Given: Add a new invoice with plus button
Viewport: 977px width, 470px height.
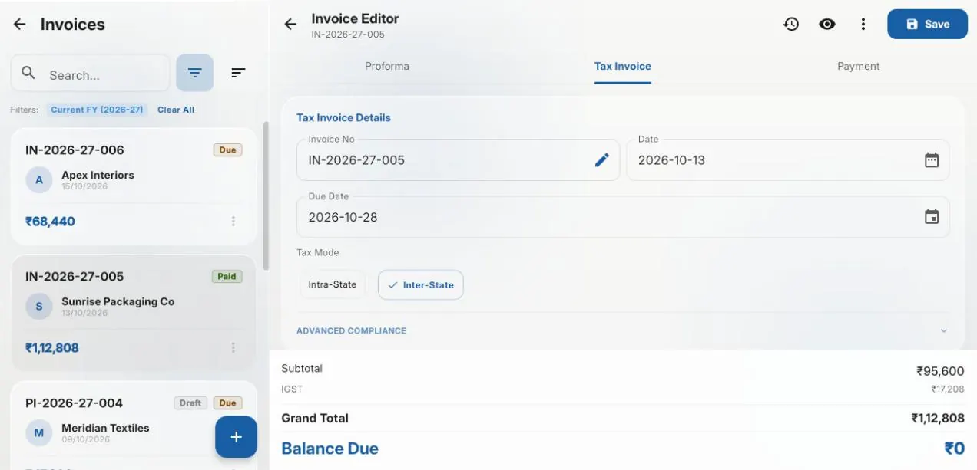Looking at the screenshot, I should [236, 437].
